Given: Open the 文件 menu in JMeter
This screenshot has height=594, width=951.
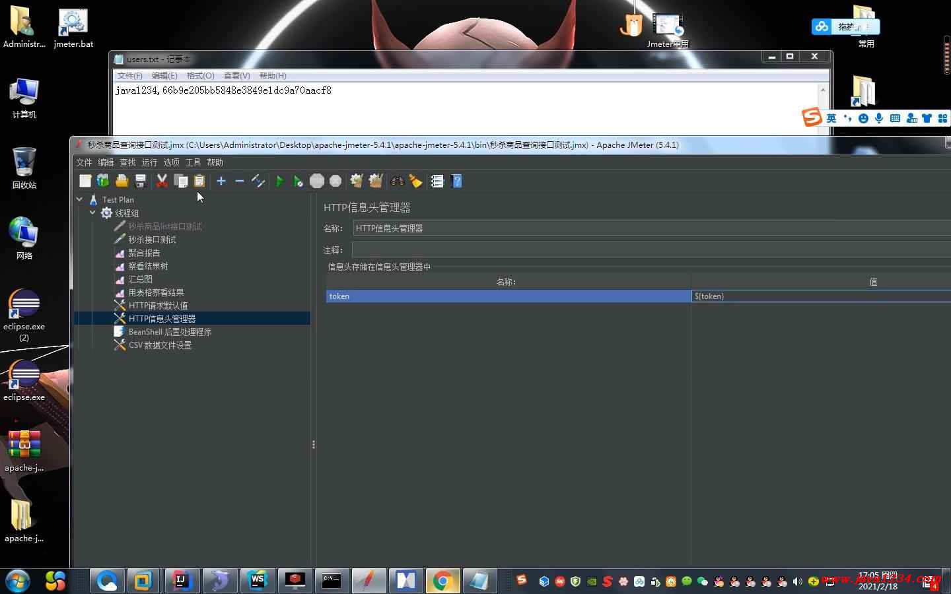Looking at the screenshot, I should tap(84, 162).
